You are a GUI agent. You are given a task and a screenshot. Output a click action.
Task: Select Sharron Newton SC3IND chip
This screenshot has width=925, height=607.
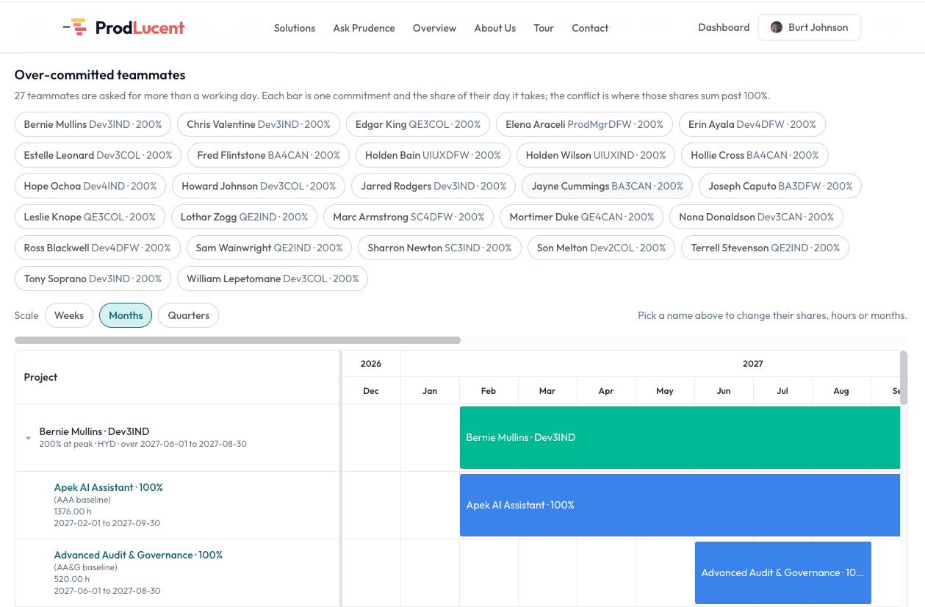[x=439, y=248]
